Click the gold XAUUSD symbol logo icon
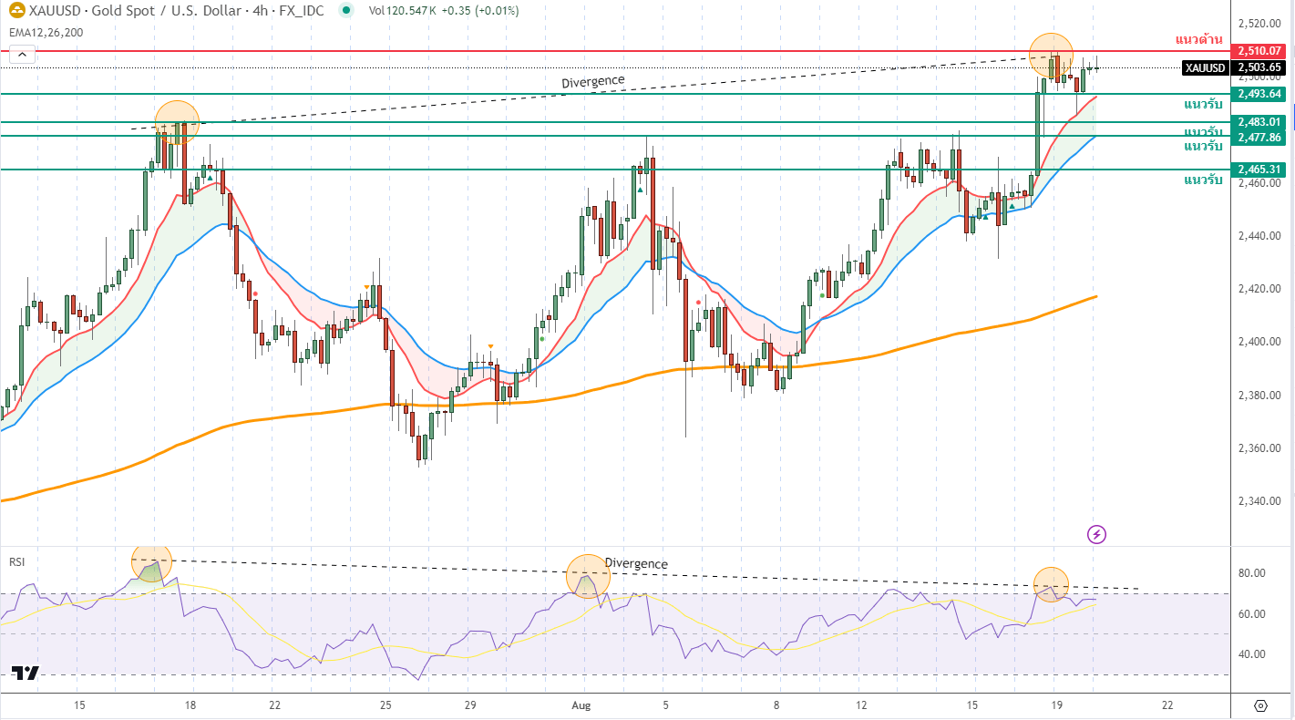The width and height of the screenshot is (1295, 720). coord(16,11)
